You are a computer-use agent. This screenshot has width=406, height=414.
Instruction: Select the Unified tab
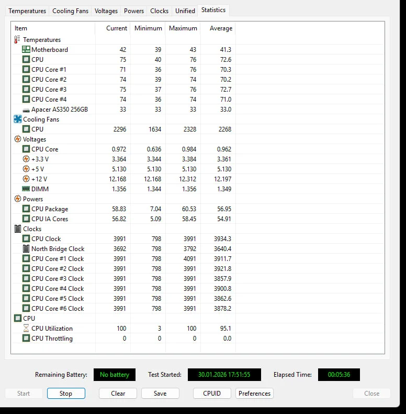pyautogui.click(x=185, y=11)
